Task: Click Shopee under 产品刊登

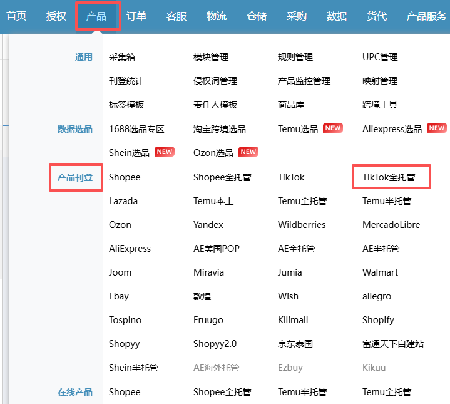Action: click(125, 177)
